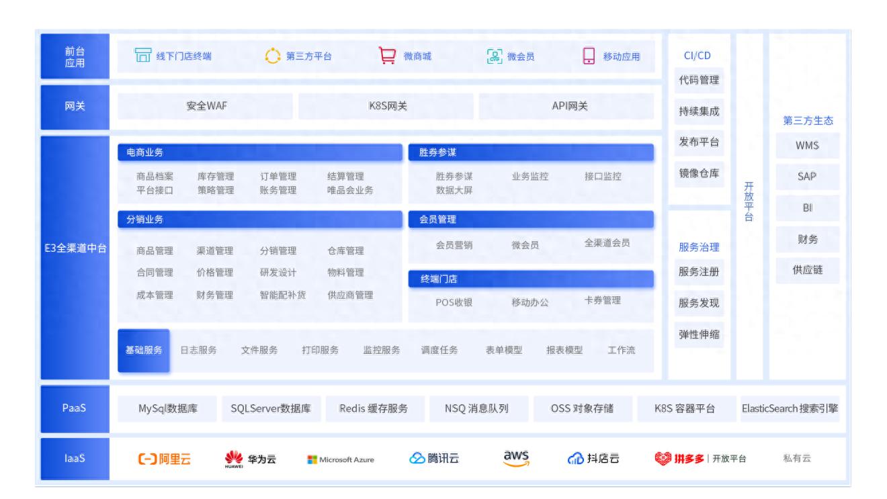887x499 pixels.
Task: Click the 华为云 logo
Action: 249,459
